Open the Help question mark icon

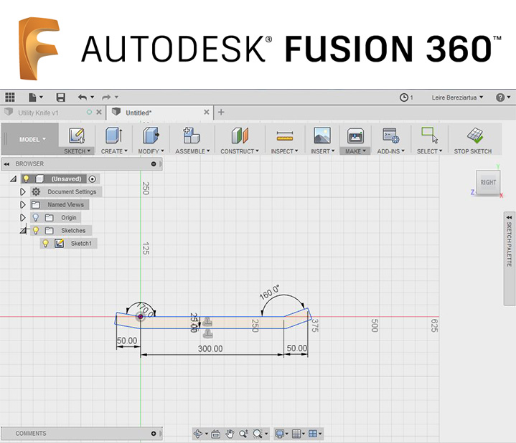(x=500, y=97)
